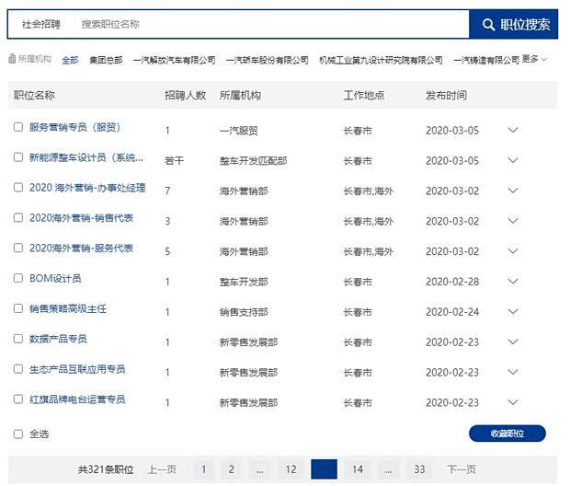Check the 红旗品牌电台运营专员 checkbox
Image resolution: width=570 pixels, height=486 pixels.
(x=18, y=399)
